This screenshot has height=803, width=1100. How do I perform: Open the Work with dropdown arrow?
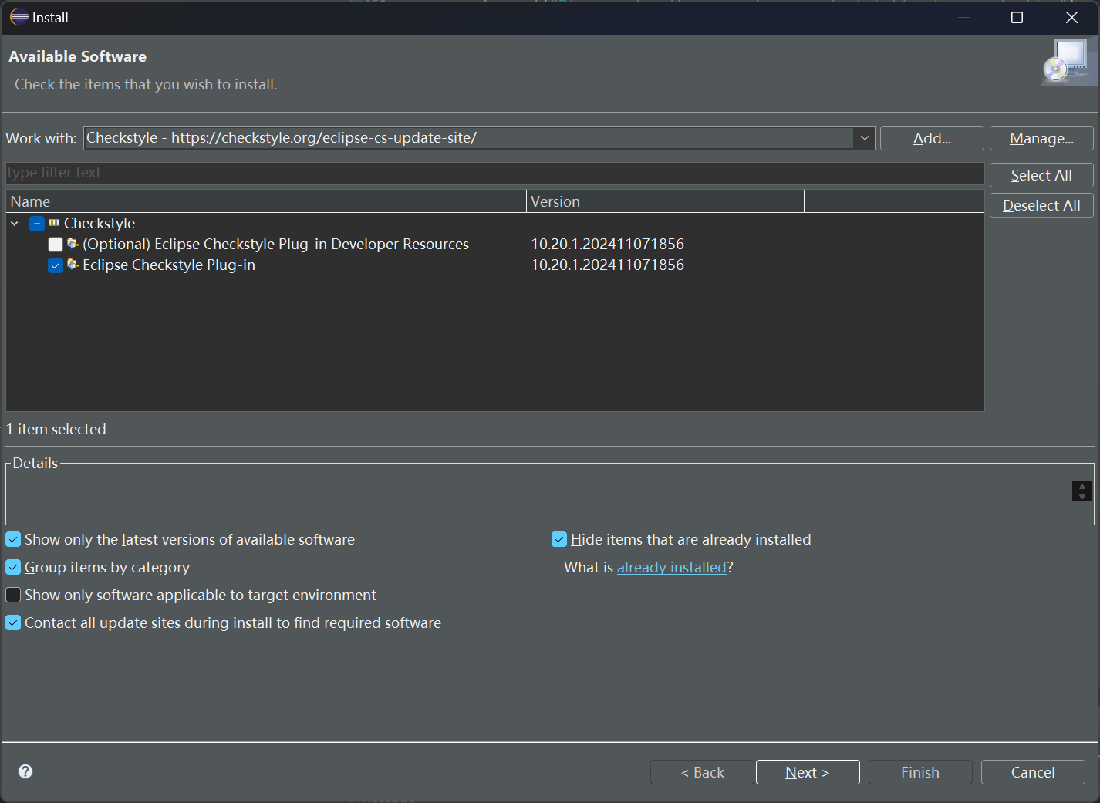coord(864,138)
